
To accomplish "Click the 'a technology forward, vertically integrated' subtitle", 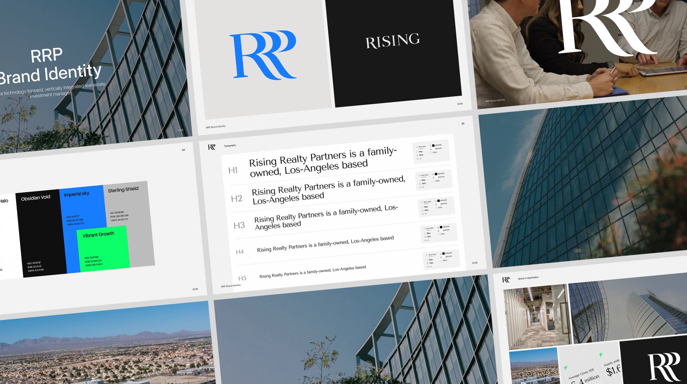I will [x=53, y=90].
